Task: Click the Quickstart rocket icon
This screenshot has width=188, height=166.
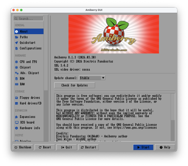Action: [17, 43]
